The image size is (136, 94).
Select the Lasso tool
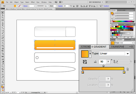tap(3, 20)
